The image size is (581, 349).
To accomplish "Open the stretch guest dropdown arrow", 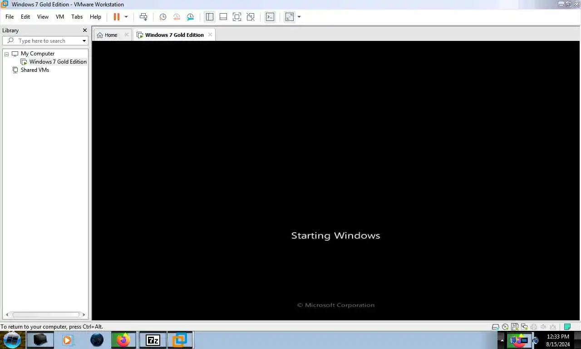I will click(x=299, y=17).
